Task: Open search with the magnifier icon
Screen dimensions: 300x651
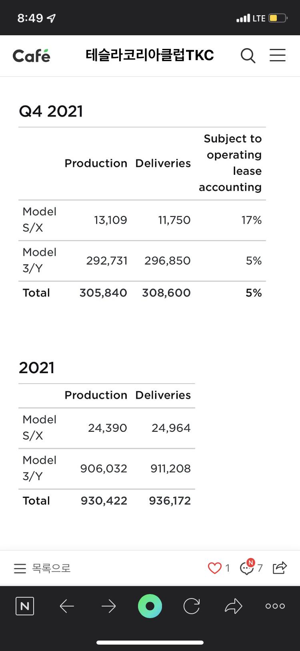Action: [248, 55]
